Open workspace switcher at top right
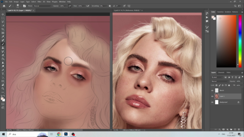Screen dimensions: 244x137 [x=239, y=6]
